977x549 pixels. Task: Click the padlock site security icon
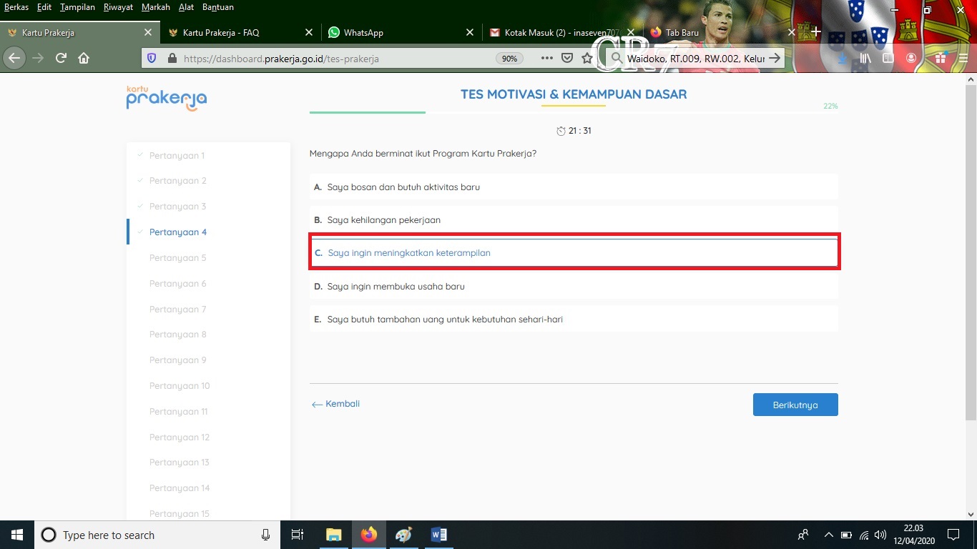click(172, 59)
